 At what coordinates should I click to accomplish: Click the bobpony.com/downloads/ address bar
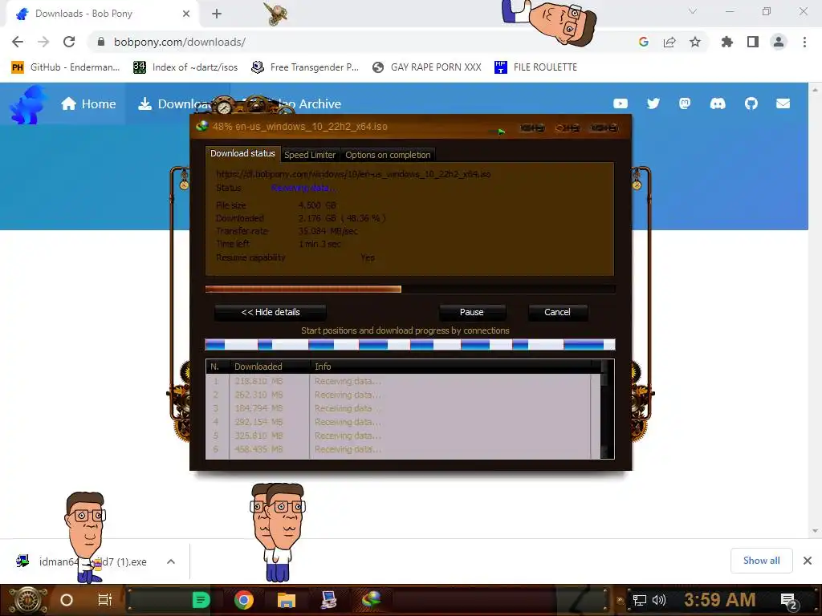point(362,42)
